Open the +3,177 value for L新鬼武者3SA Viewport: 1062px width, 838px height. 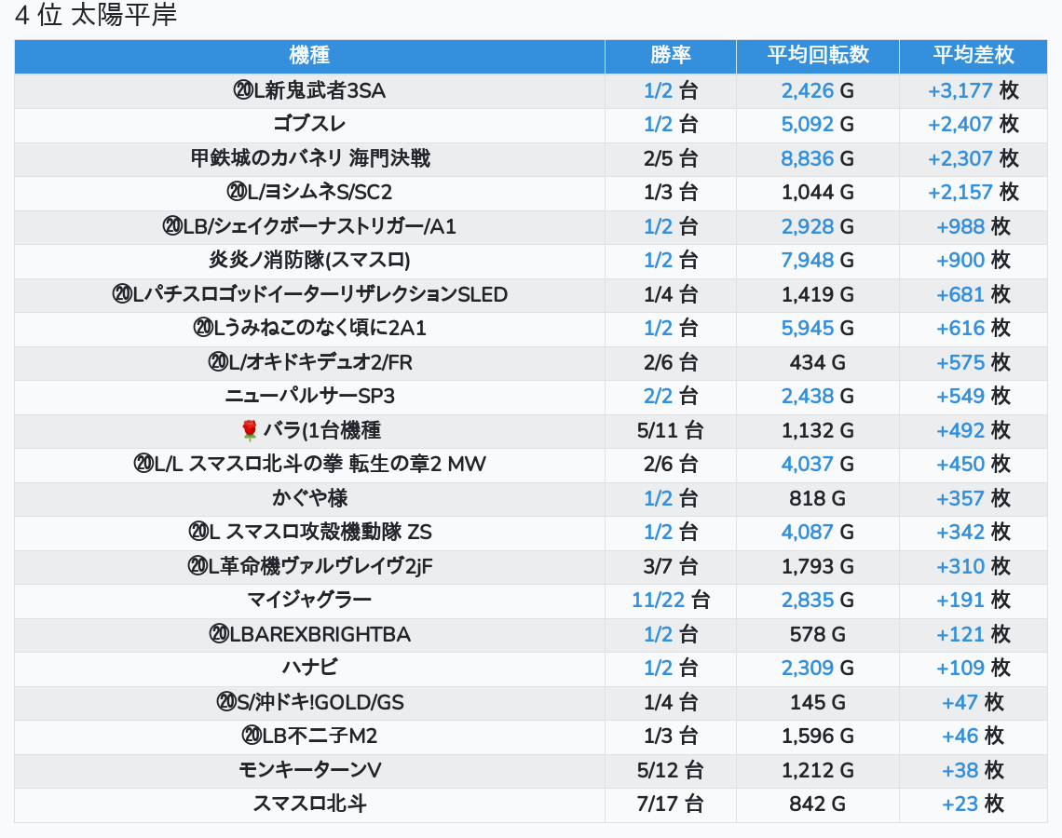tap(960, 91)
